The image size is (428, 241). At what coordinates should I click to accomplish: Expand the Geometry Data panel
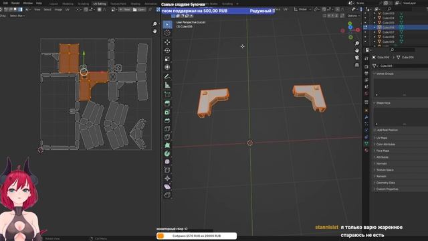[x=385, y=183]
